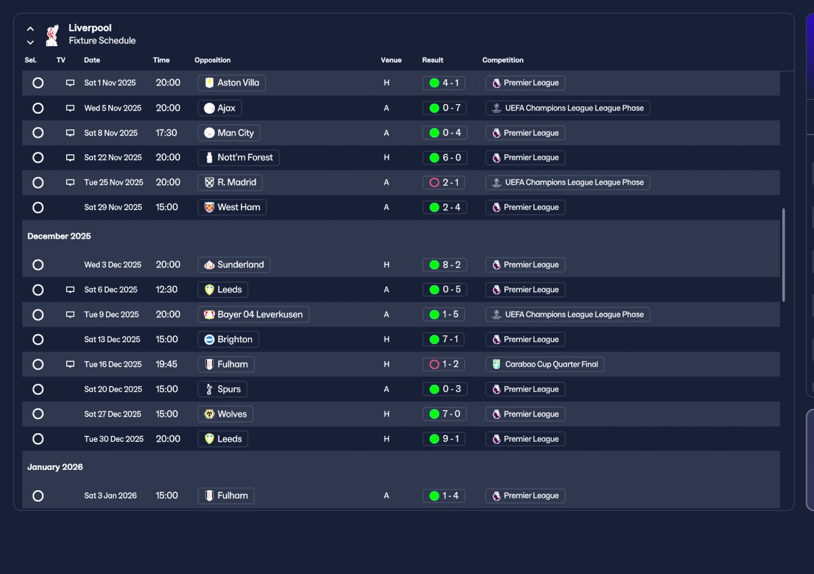Select the Aston Villa fixture radio button
This screenshot has height=574, width=814.
coord(38,83)
